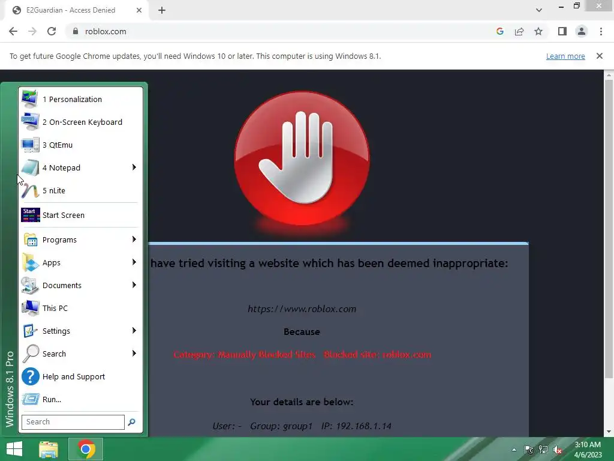614x461 pixels.
Task: Expand the Documents submenu arrow
Action: click(134, 285)
